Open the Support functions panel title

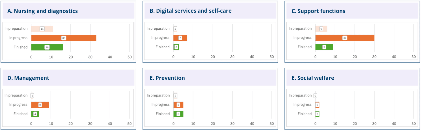coord(321,11)
